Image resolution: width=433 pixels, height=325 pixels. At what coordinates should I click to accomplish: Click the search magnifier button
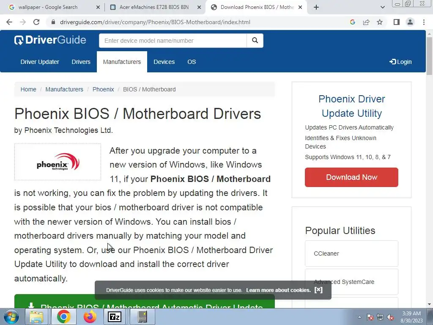[255, 41]
